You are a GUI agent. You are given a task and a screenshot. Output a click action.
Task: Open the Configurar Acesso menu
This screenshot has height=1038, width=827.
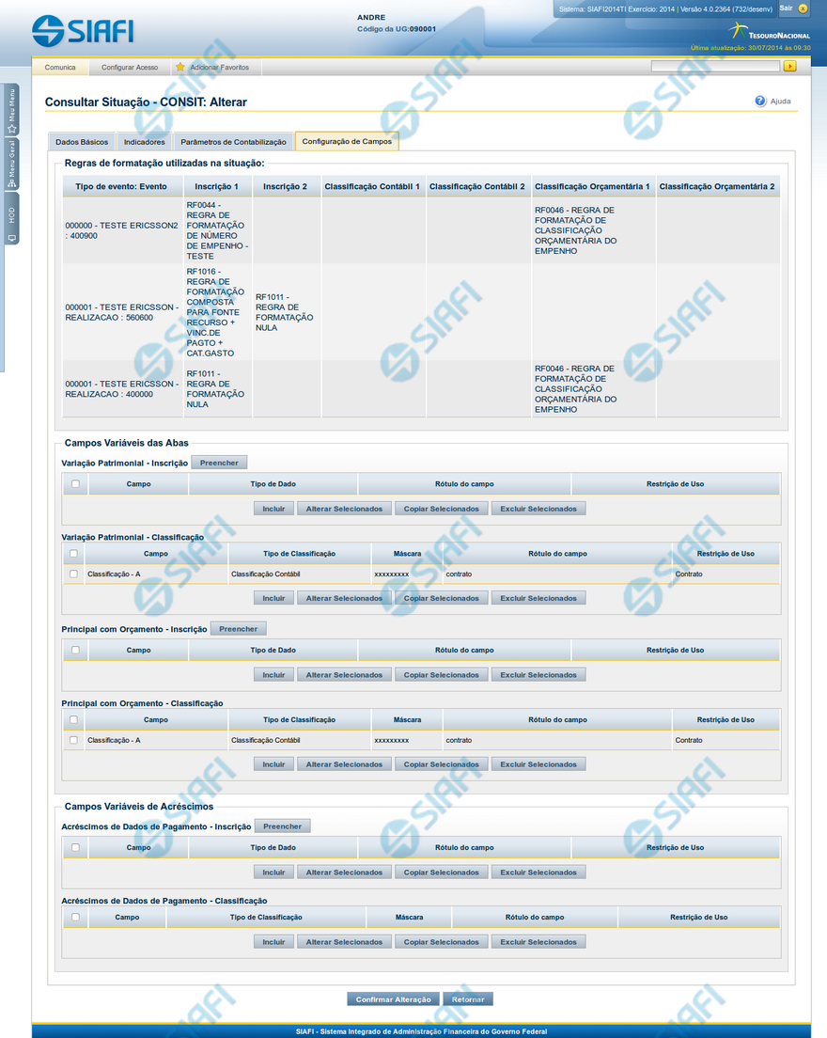click(130, 68)
